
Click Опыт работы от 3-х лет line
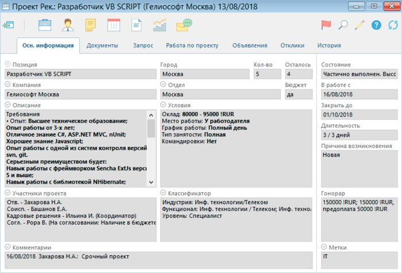41,128
